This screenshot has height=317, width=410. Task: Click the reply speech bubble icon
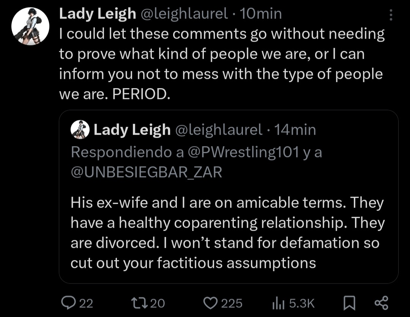[68, 303]
